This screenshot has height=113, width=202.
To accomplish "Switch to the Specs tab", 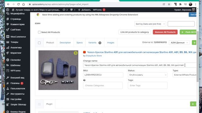I will pyautogui.click(x=80, y=43).
